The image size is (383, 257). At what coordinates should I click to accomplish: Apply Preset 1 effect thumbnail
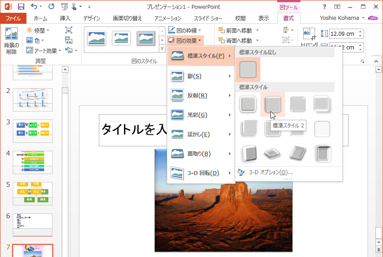point(248,104)
